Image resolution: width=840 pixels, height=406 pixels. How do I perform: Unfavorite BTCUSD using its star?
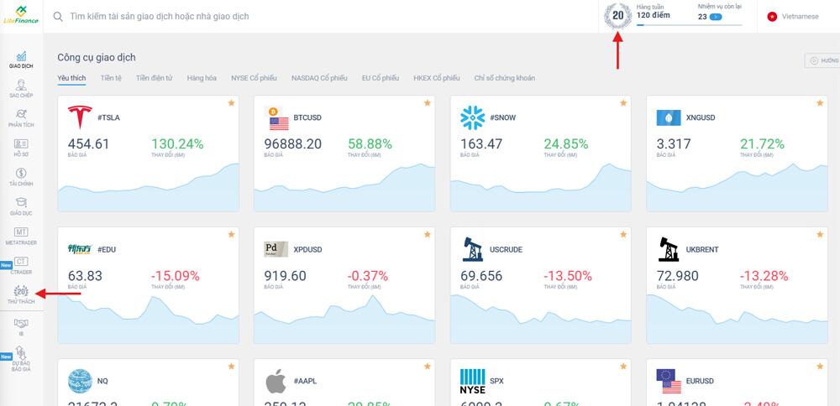tap(428, 102)
